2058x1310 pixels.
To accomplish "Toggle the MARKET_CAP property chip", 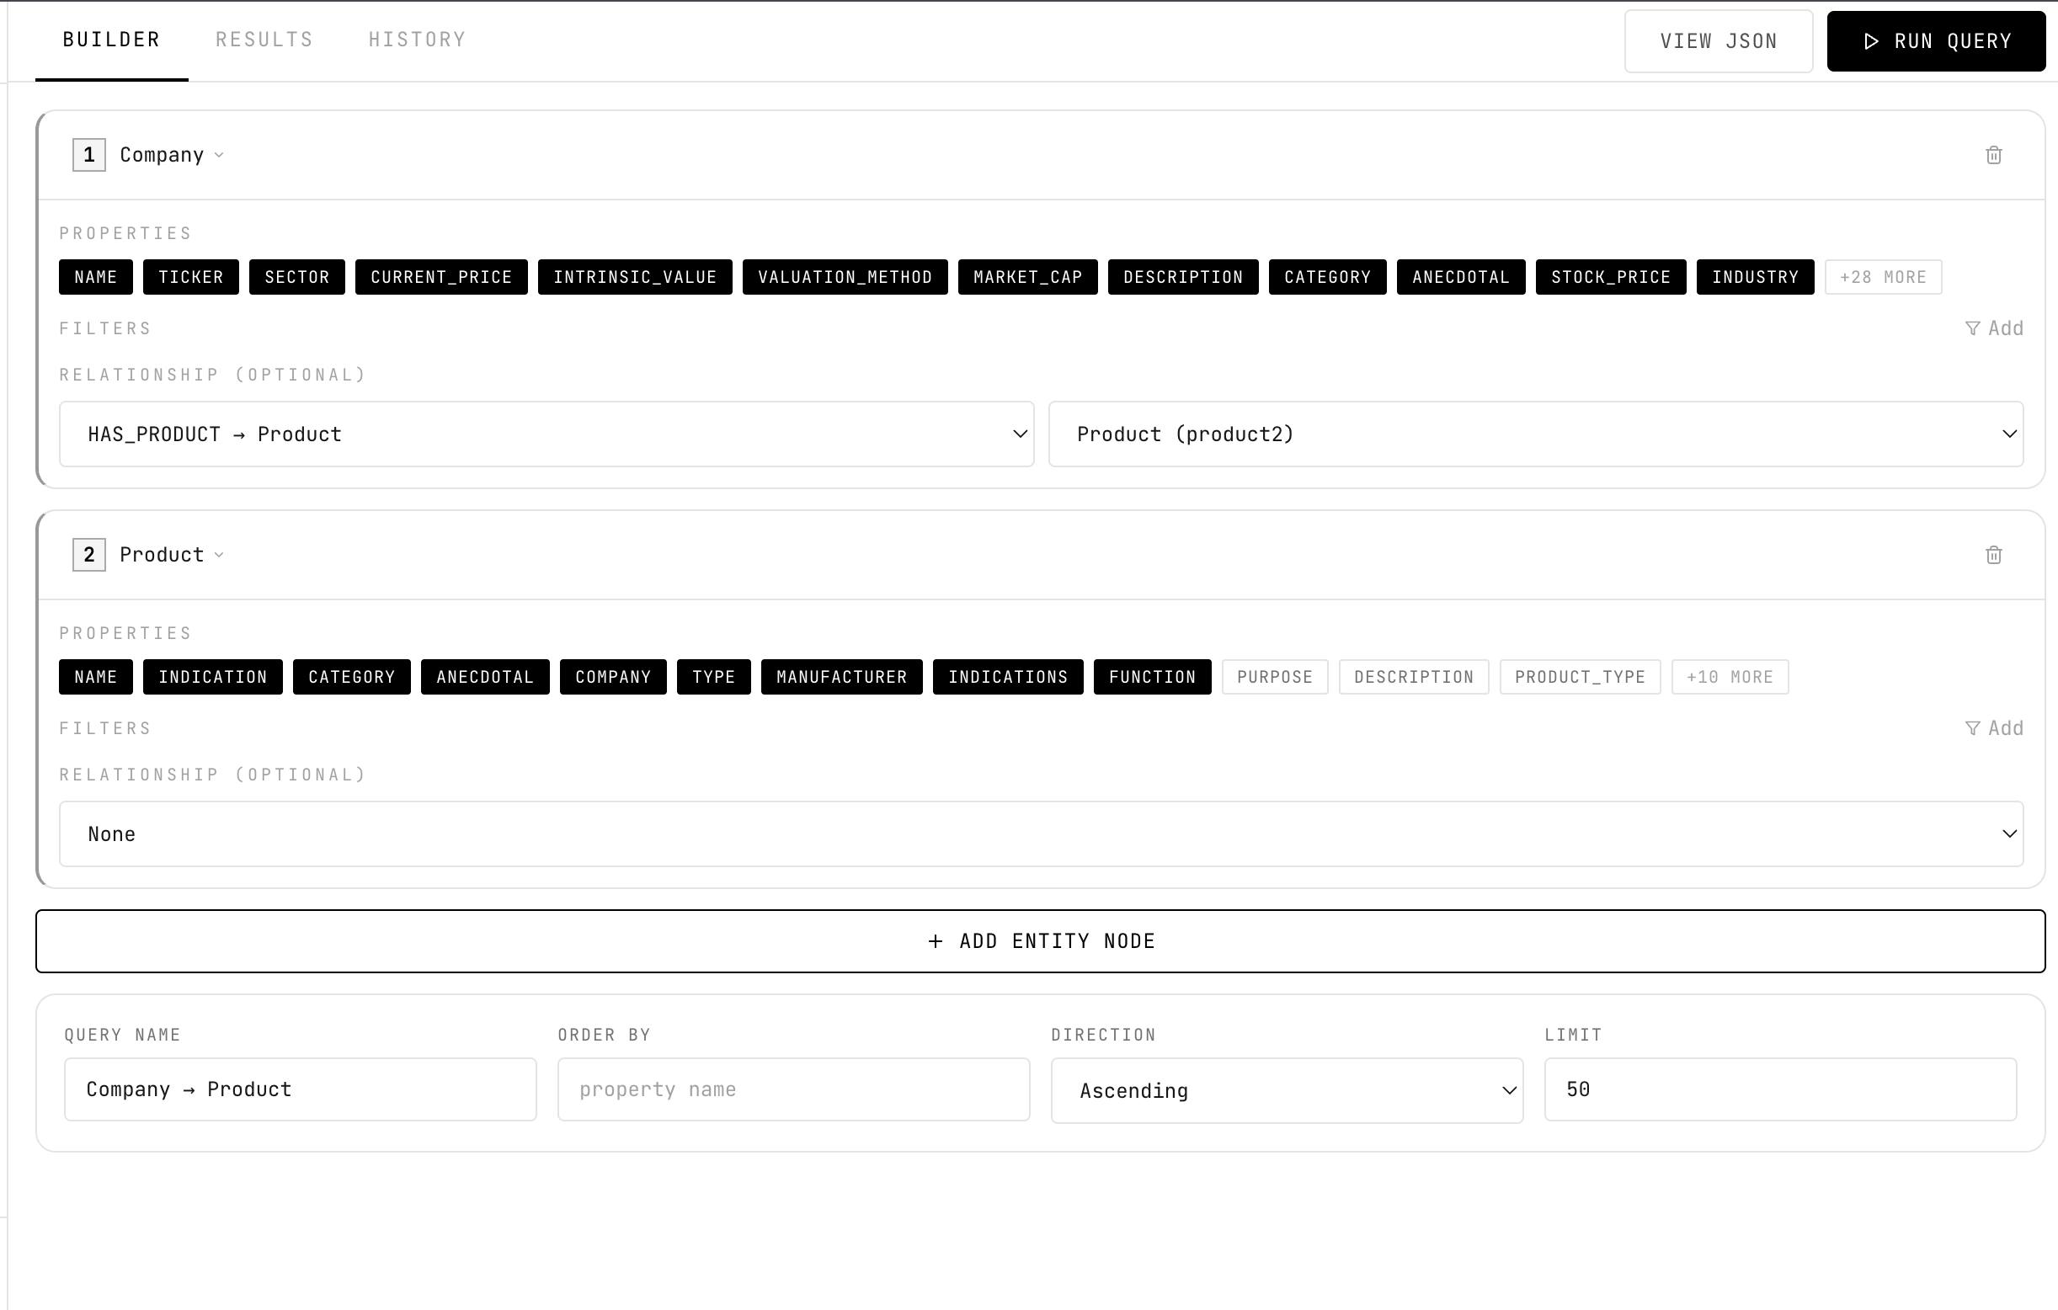I will (x=1027, y=277).
